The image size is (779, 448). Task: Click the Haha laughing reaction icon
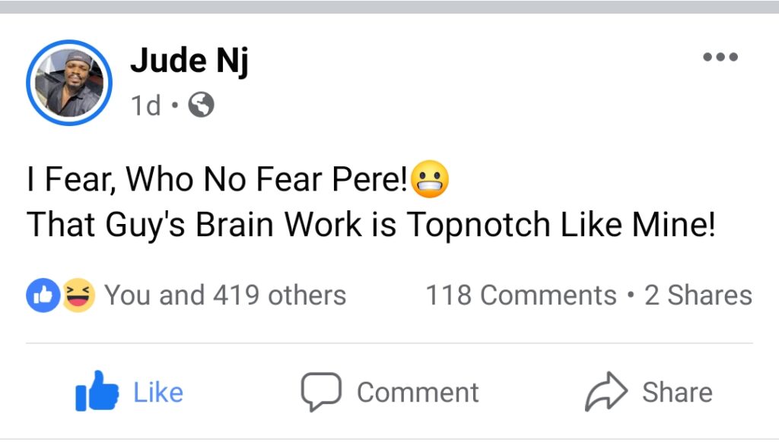pos(78,295)
